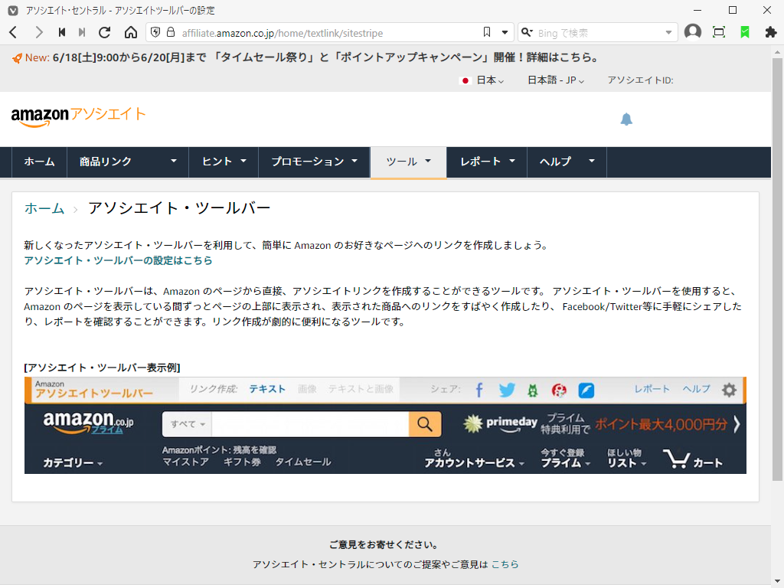The image size is (784, 588).
Task: Go back to previous page in browser
Action: pos(14,32)
